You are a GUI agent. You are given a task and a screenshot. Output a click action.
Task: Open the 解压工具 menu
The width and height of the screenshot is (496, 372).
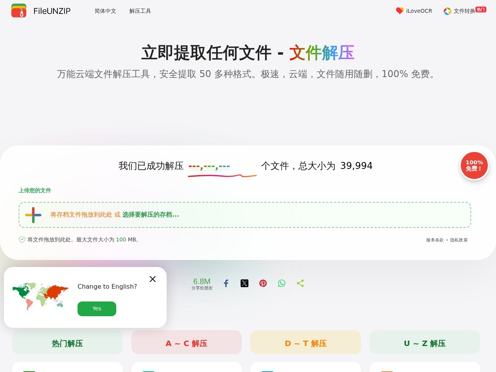point(140,11)
